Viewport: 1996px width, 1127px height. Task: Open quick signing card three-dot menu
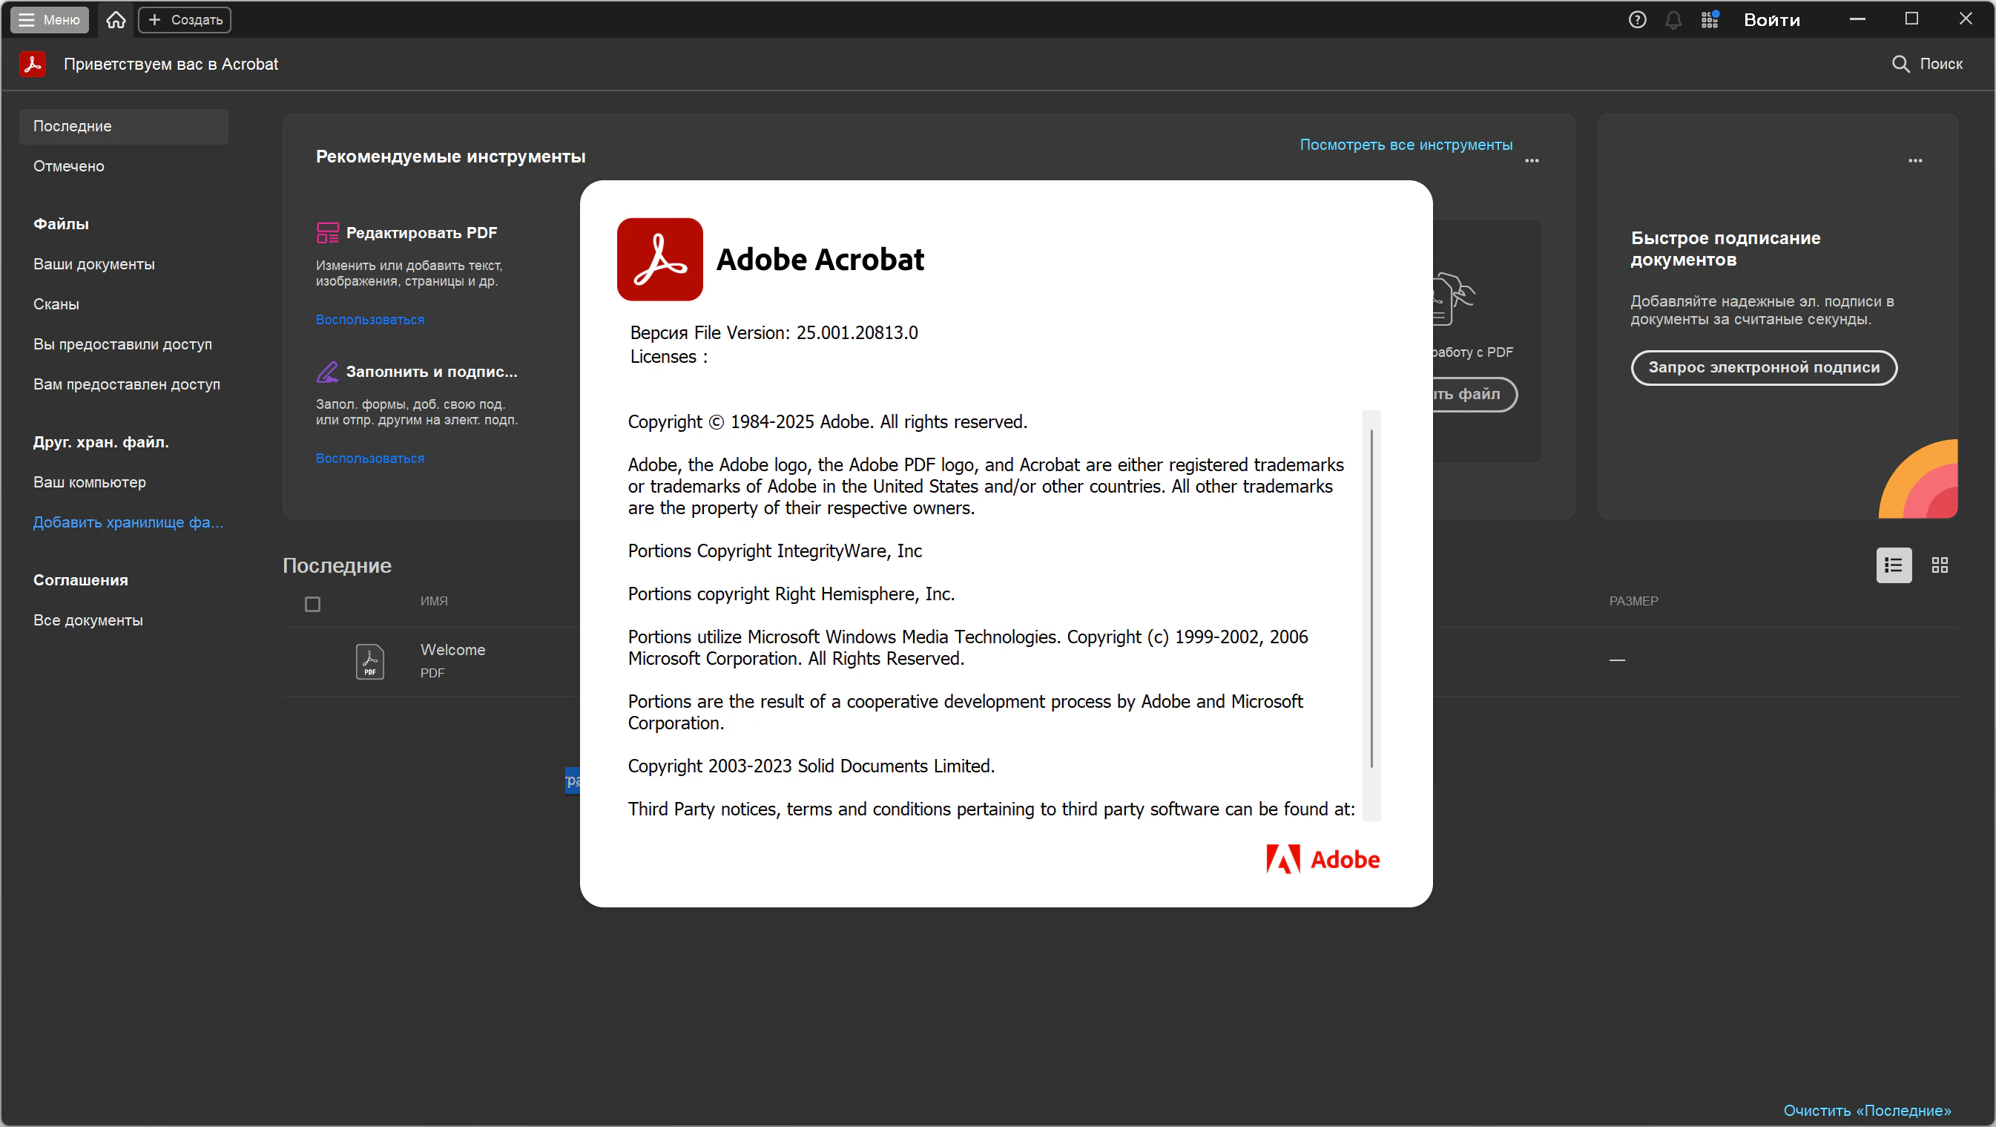click(1914, 160)
